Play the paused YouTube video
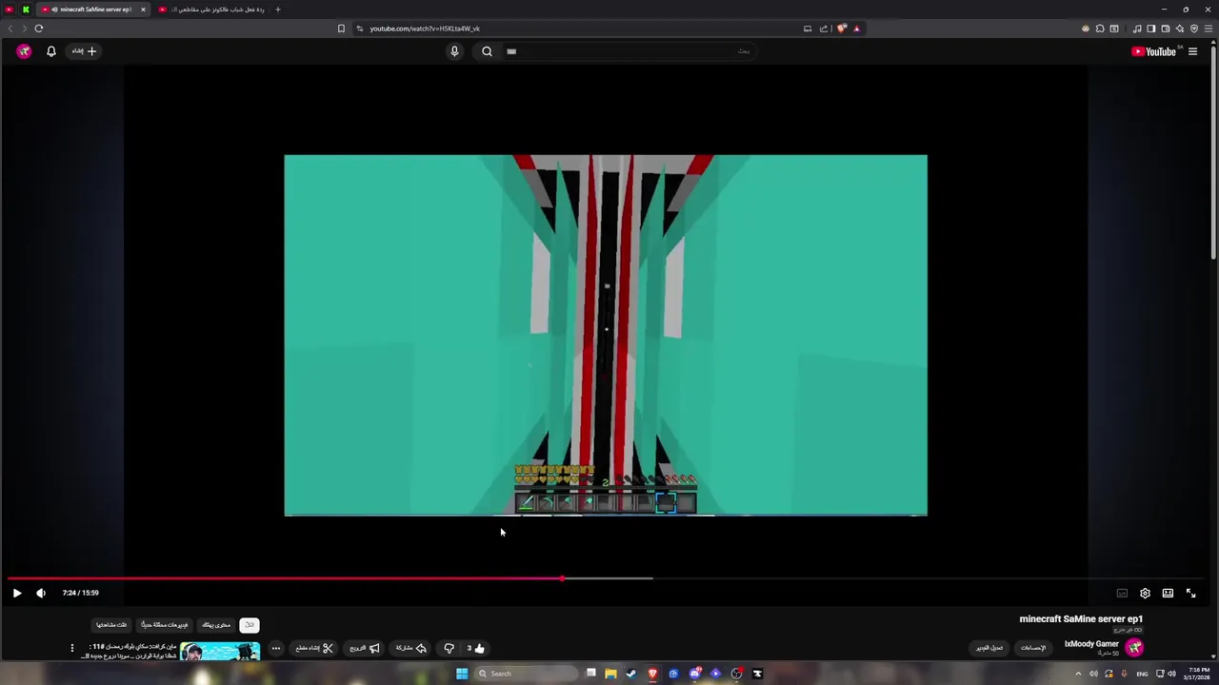The width and height of the screenshot is (1219, 685). pyautogui.click(x=16, y=593)
